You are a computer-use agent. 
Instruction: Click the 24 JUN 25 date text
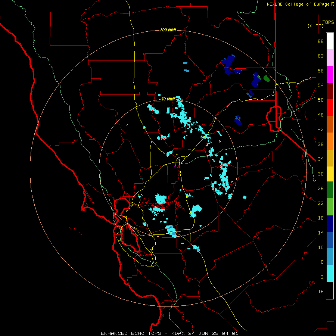203,333
